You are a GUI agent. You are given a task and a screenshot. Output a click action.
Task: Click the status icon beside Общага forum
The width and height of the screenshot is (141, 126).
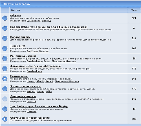pyautogui.click(x=5, y=18)
